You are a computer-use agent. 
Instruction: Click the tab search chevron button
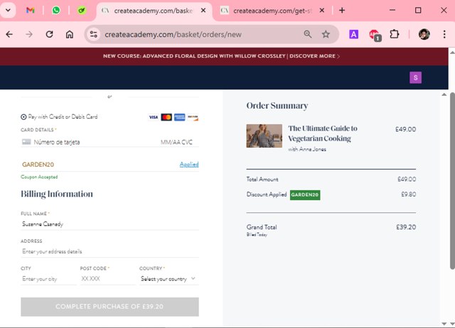8,11
